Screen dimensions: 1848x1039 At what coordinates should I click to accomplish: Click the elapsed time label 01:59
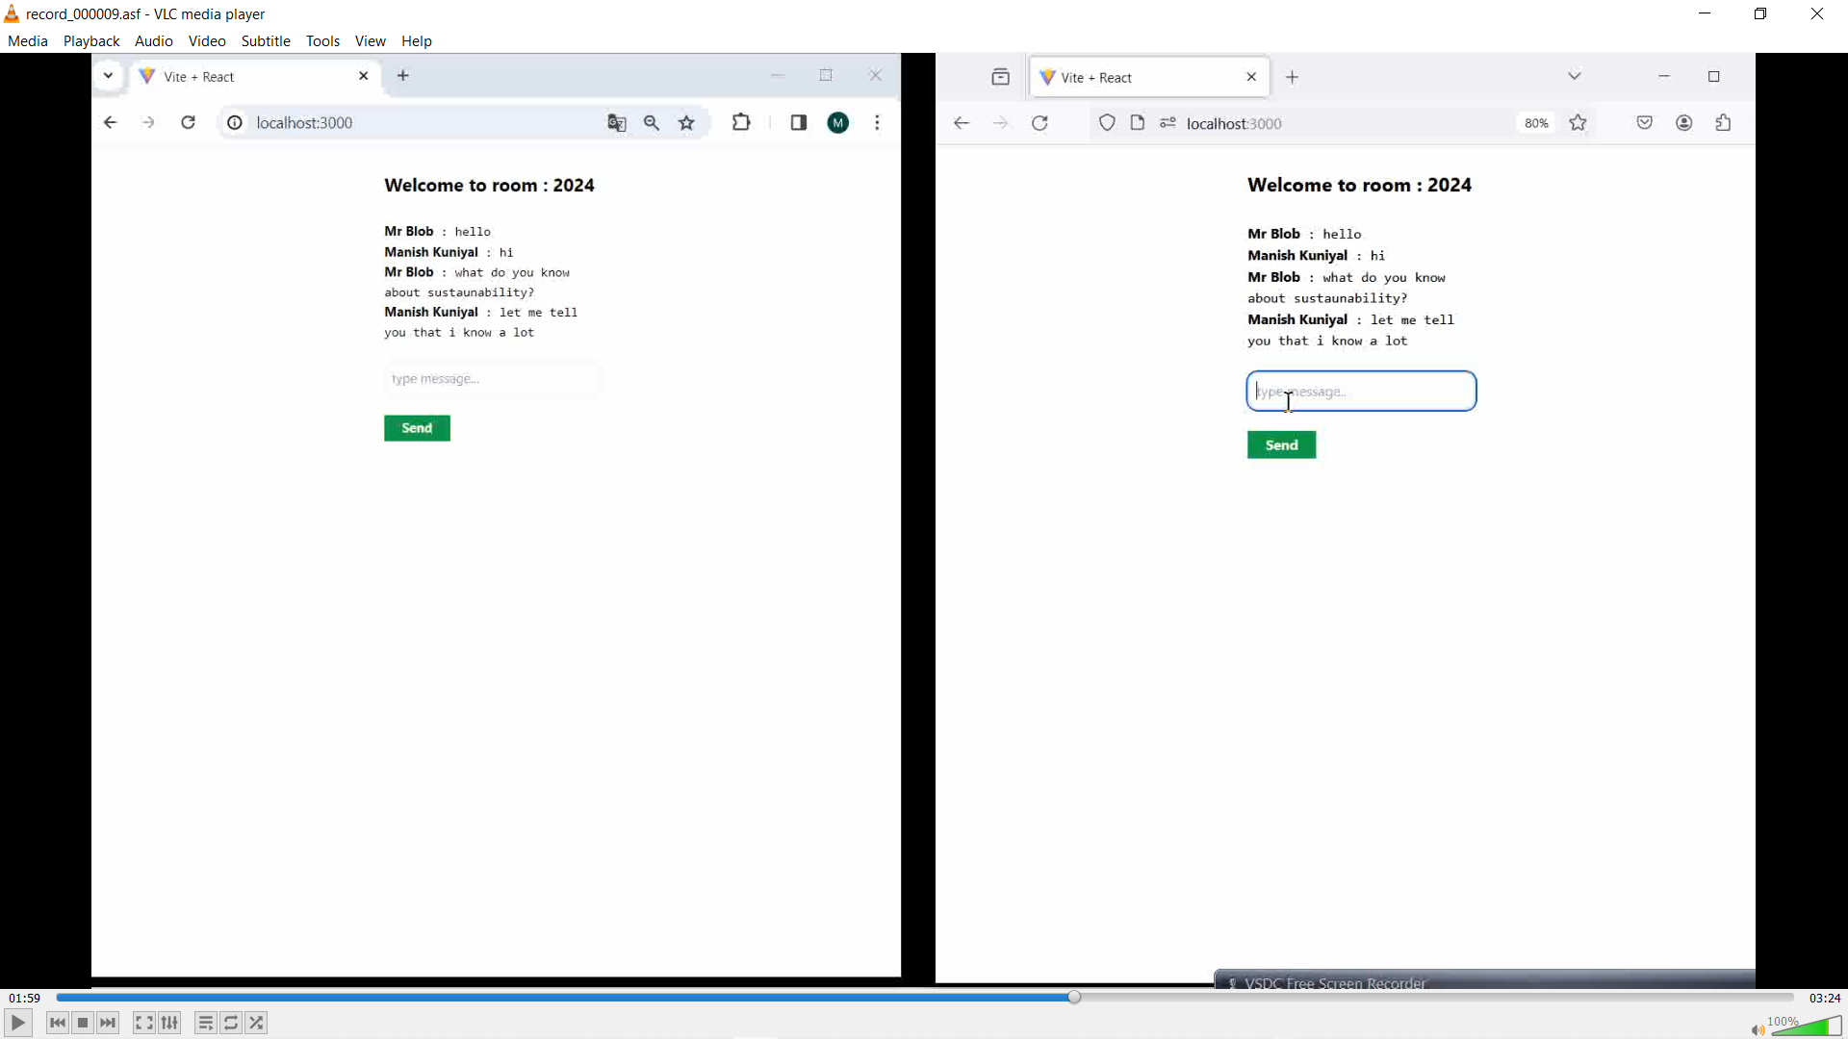(25, 998)
